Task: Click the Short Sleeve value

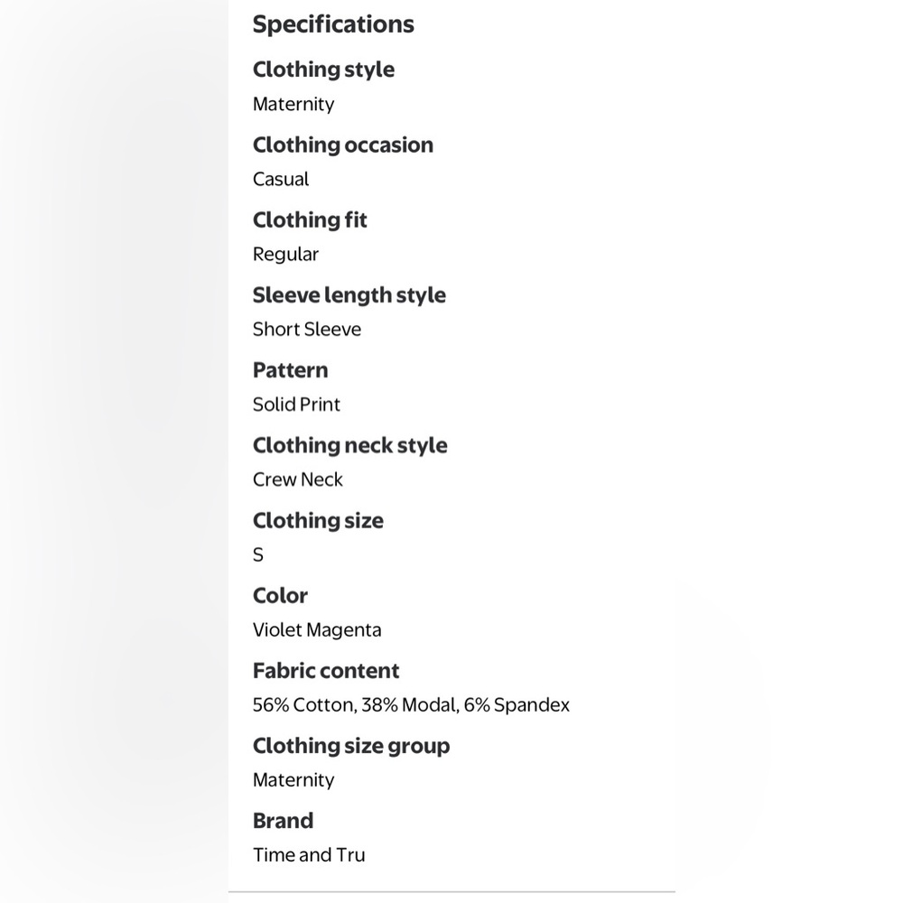Action: pos(307,330)
